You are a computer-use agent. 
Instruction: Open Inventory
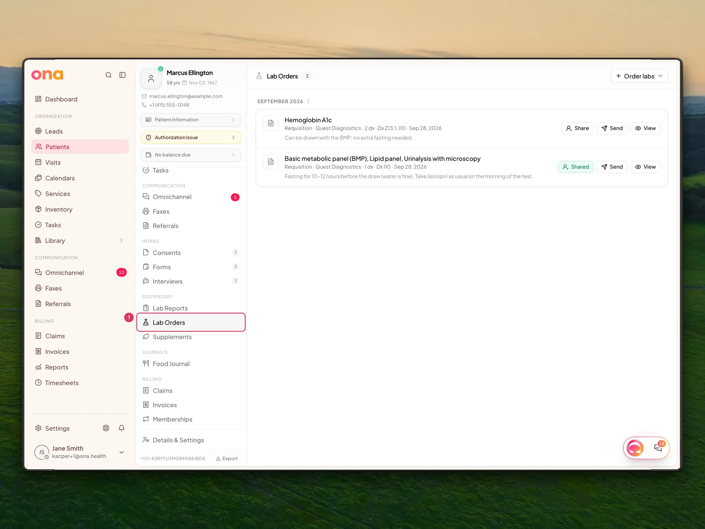[x=80, y=209]
